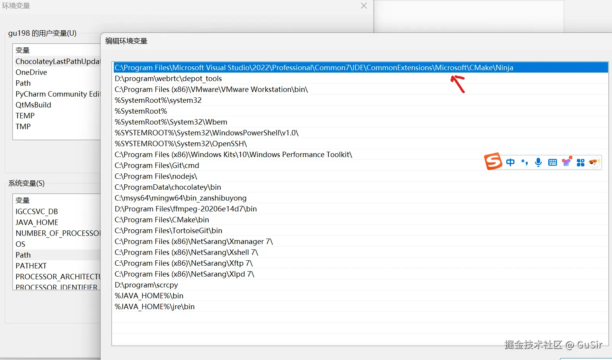The width and height of the screenshot is (612, 360).
Task: Select the System32\Wbem entry
Action: [360, 122]
